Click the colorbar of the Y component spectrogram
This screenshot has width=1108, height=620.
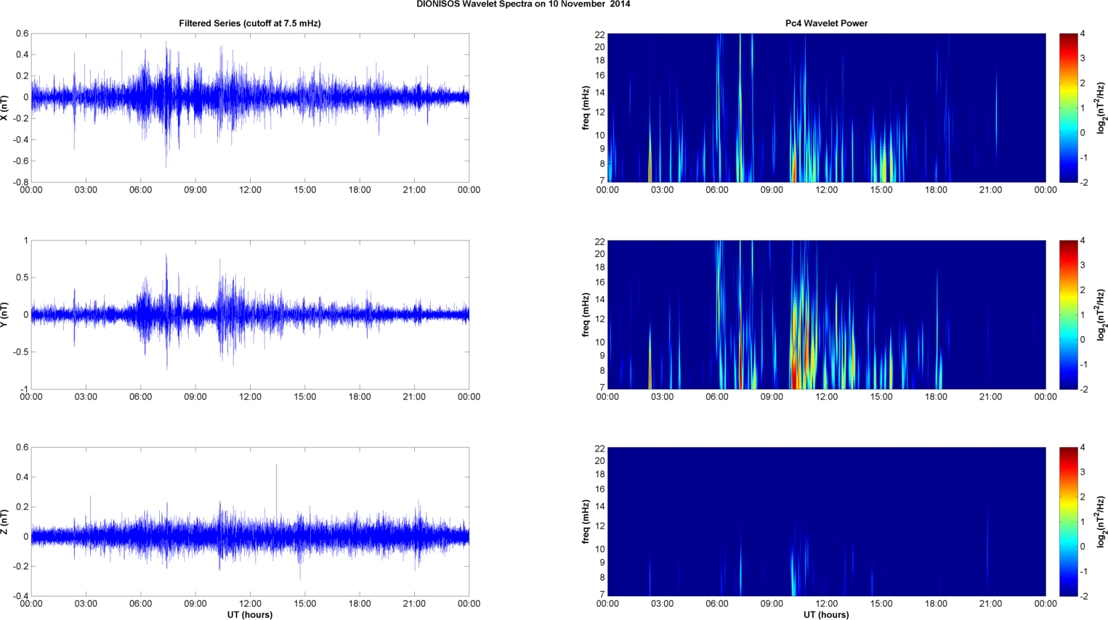(1068, 314)
